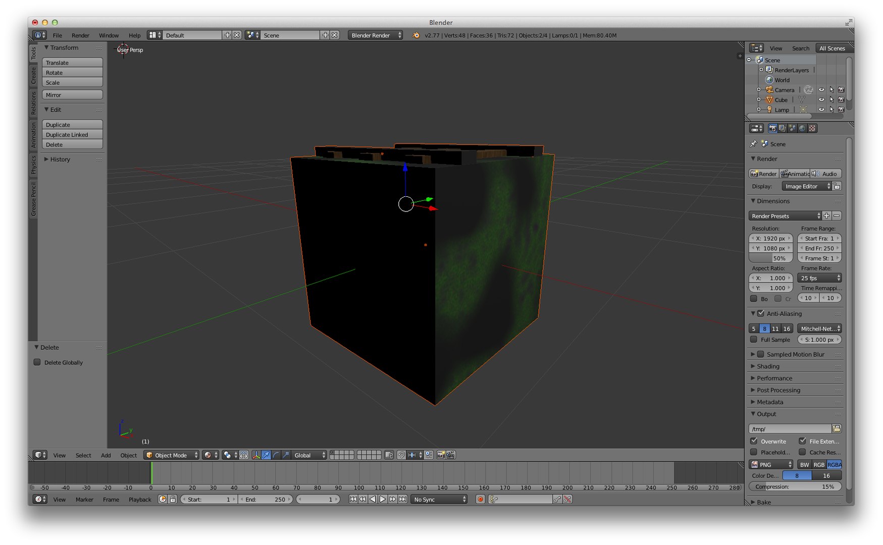This screenshot has width=883, height=545.
Task: Open the 25 fps frame rate dropdown
Action: [819, 278]
